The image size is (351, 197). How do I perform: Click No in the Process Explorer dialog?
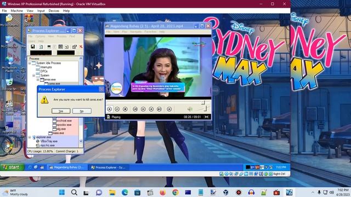(x=82, y=111)
